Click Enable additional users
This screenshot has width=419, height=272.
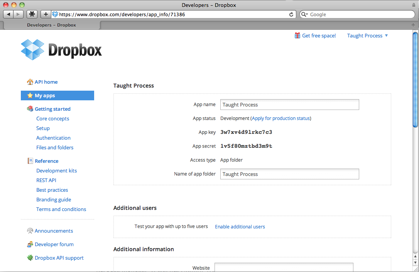pyautogui.click(x=240, y=227)
